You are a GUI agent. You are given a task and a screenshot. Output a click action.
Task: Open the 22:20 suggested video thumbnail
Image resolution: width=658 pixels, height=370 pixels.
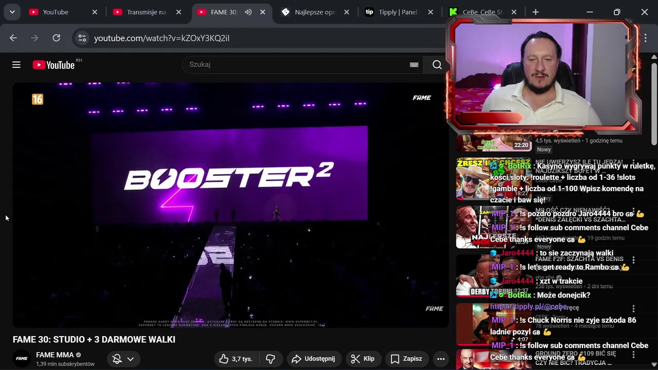[494, 143]
